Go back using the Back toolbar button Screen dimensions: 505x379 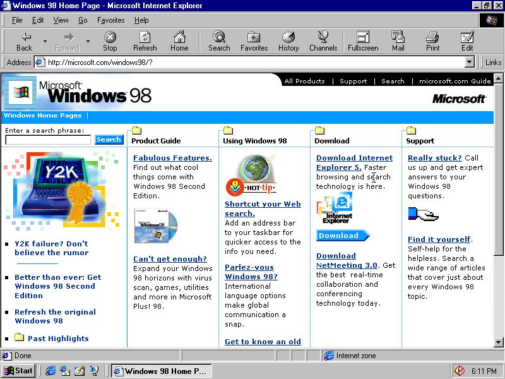[25, 41]
